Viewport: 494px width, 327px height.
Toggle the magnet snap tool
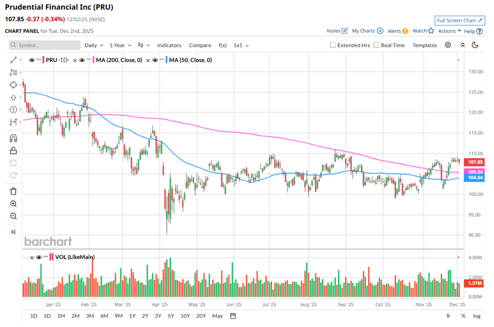click(13, 138)
